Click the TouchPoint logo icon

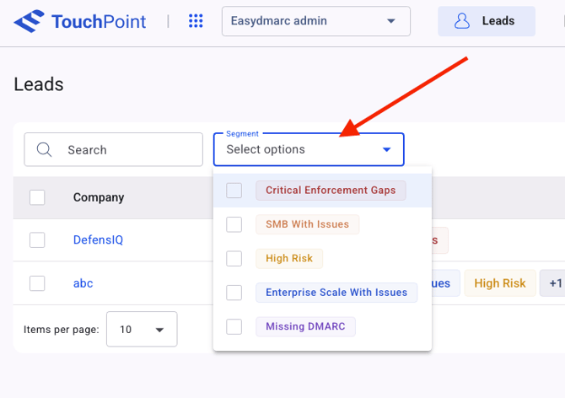pyautogui.click(x=30, y=21)
